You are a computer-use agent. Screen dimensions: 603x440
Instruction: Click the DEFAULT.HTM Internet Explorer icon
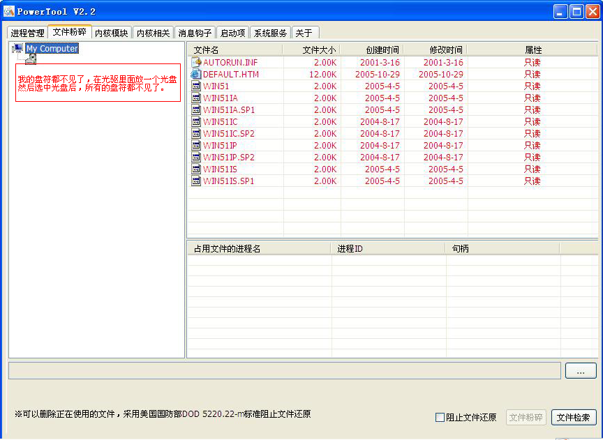pos(196,74)
